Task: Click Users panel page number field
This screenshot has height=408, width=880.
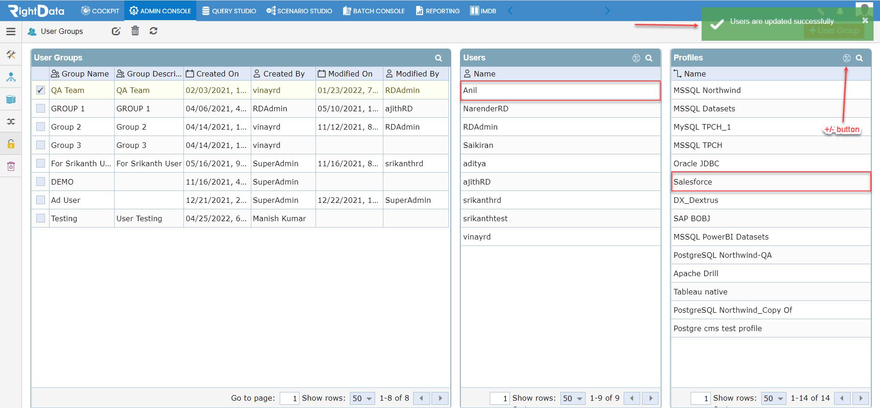Action: [x=499, y=398]
